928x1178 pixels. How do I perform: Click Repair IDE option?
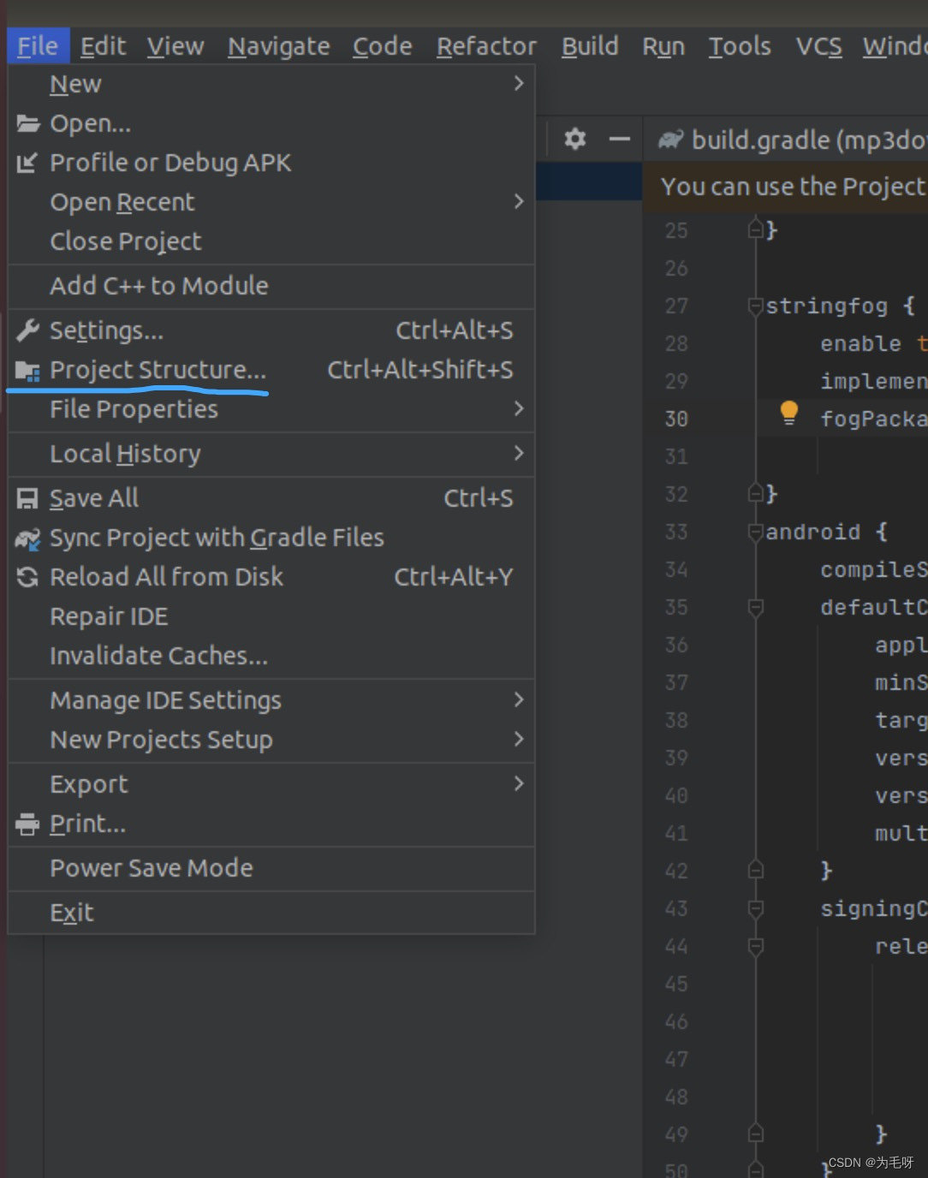click(109, 616)
